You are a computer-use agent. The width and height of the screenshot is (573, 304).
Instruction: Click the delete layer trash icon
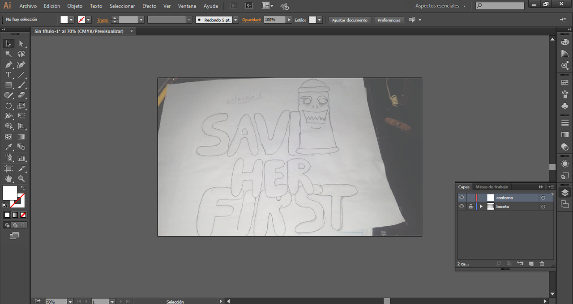[x=542, y=264]
